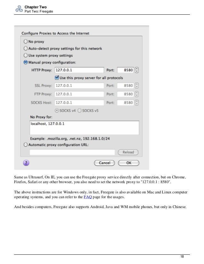Select Manual proxy configuration radio button
This screenshot has width=204, height=264.
(26, 62)
